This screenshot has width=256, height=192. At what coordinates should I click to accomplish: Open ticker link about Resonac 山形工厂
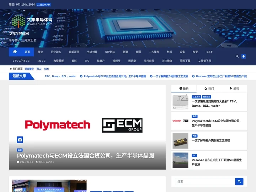222,76
